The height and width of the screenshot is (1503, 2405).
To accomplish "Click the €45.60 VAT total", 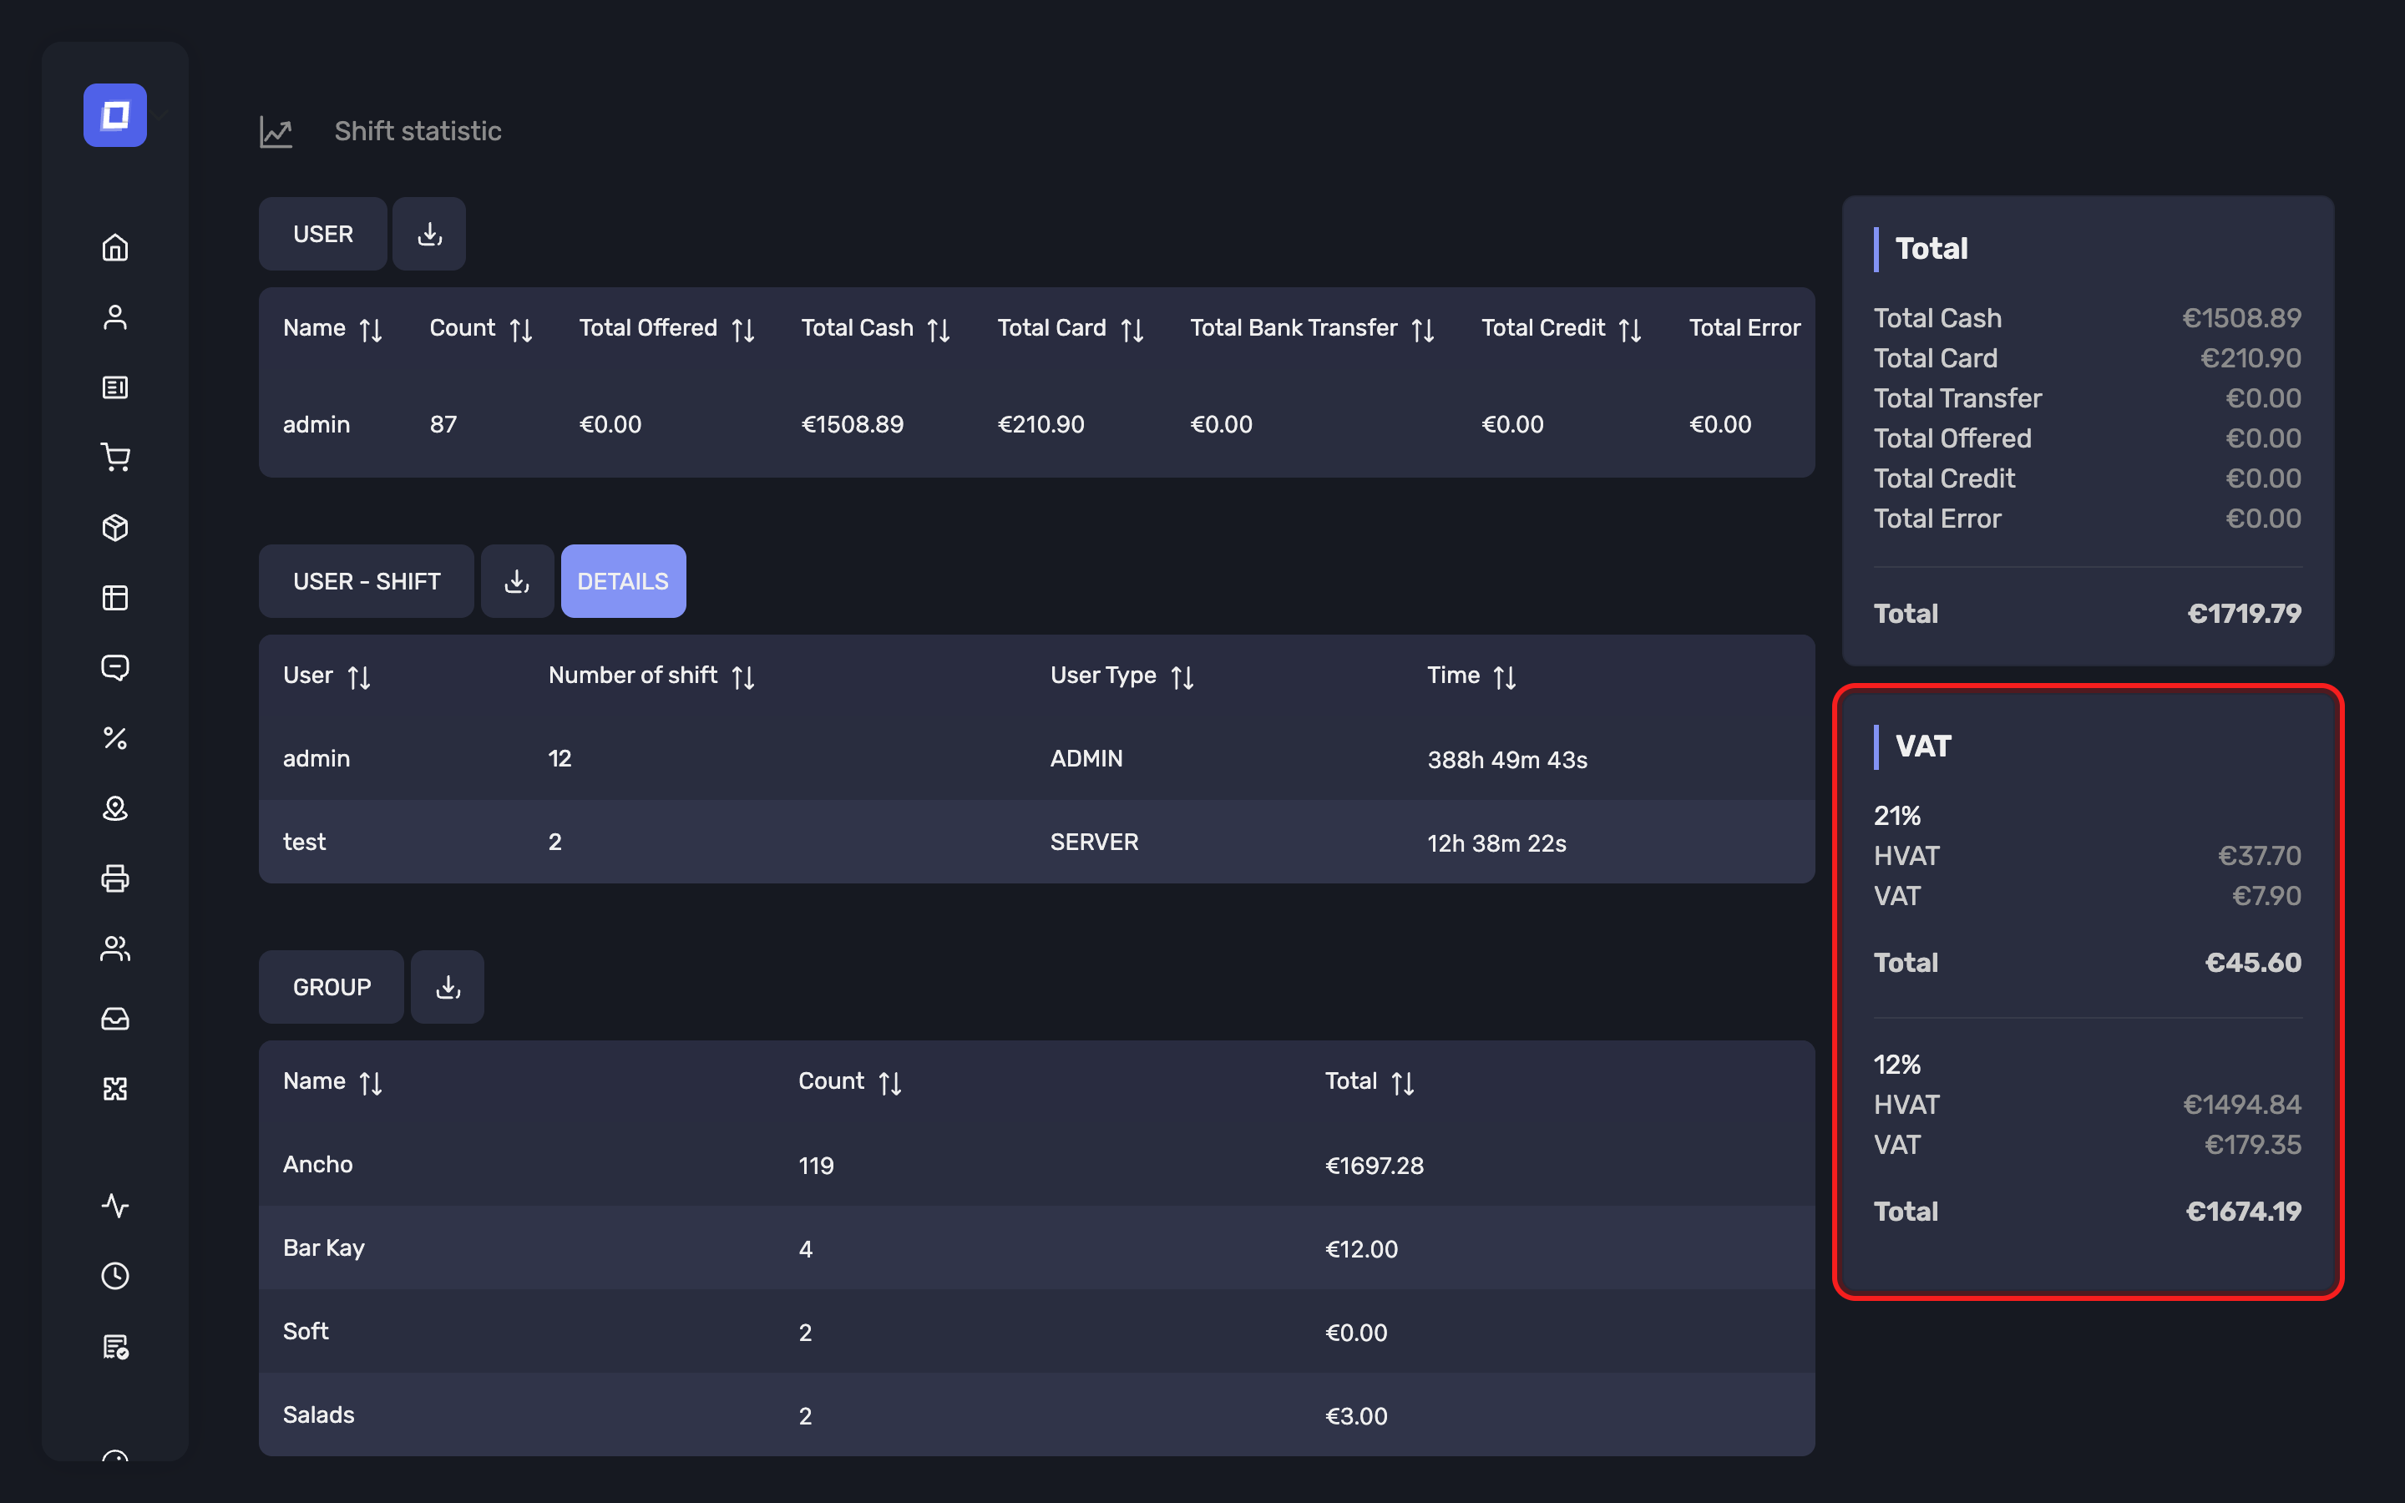I will (2253, 962).
